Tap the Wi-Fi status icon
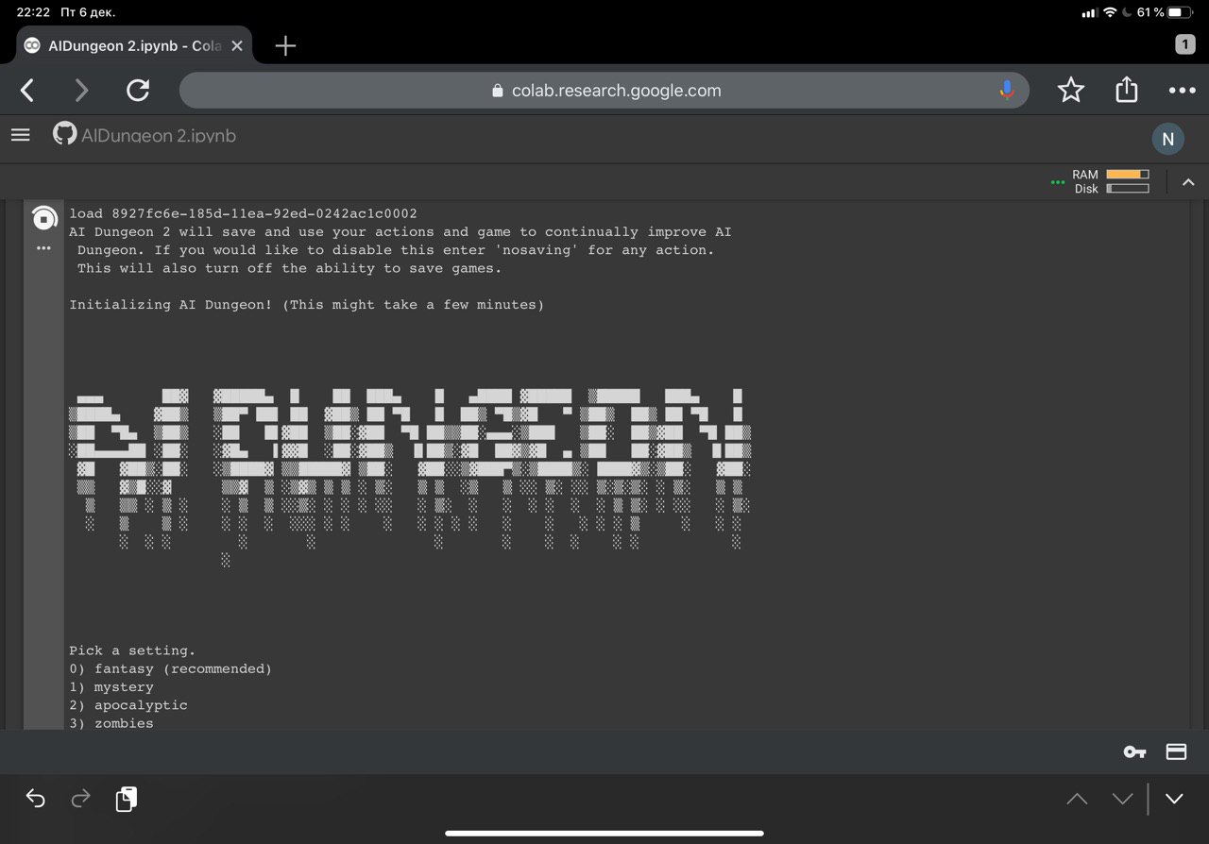This screenshot has width=1209, height=844. [x=1109, y=12]
